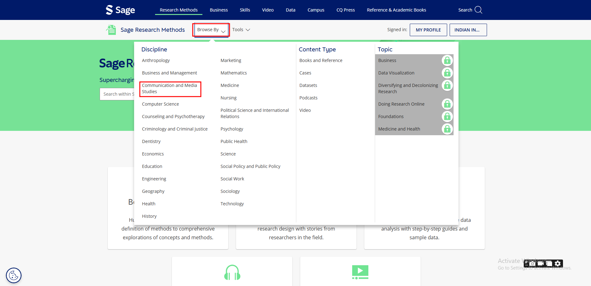This screenshot has width=591, height=286.
Task: Click lock icon beside Data Visualization
Action: click(x=447, y=73)
